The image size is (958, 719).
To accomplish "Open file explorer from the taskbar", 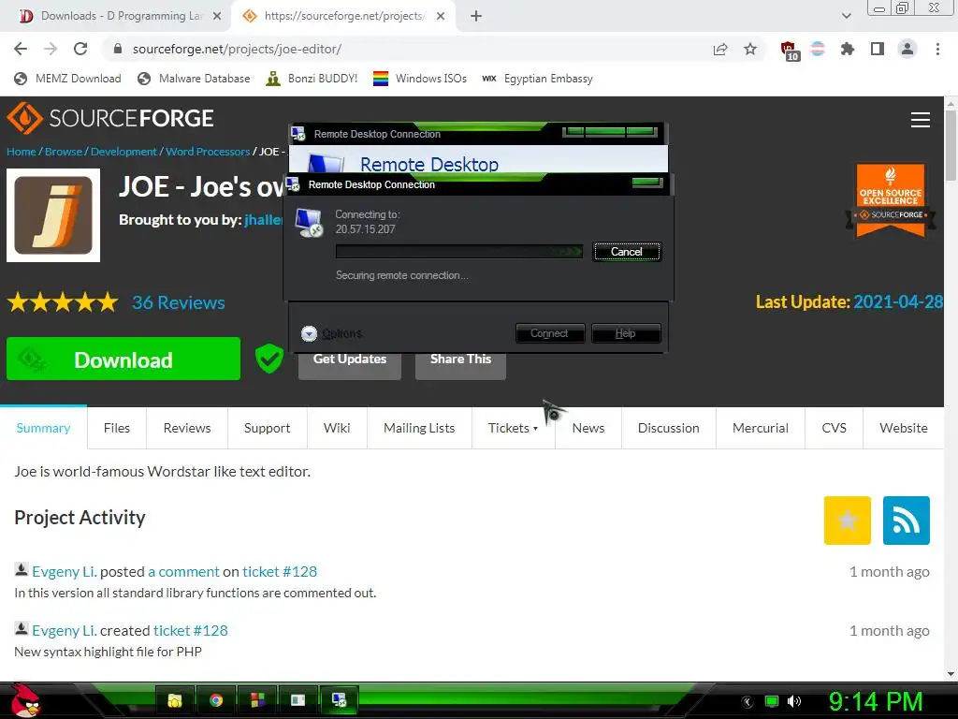I will coord(175,700).
